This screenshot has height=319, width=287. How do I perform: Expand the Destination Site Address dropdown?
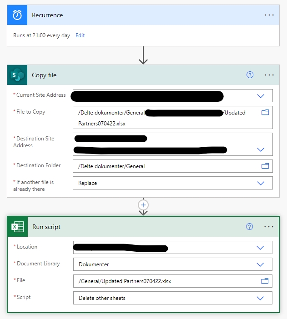pos(261,149)
